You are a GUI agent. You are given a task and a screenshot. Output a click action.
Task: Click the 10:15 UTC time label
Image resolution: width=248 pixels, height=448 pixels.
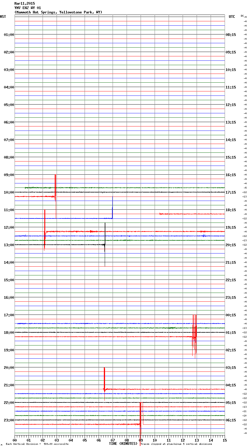pos(231,70)
